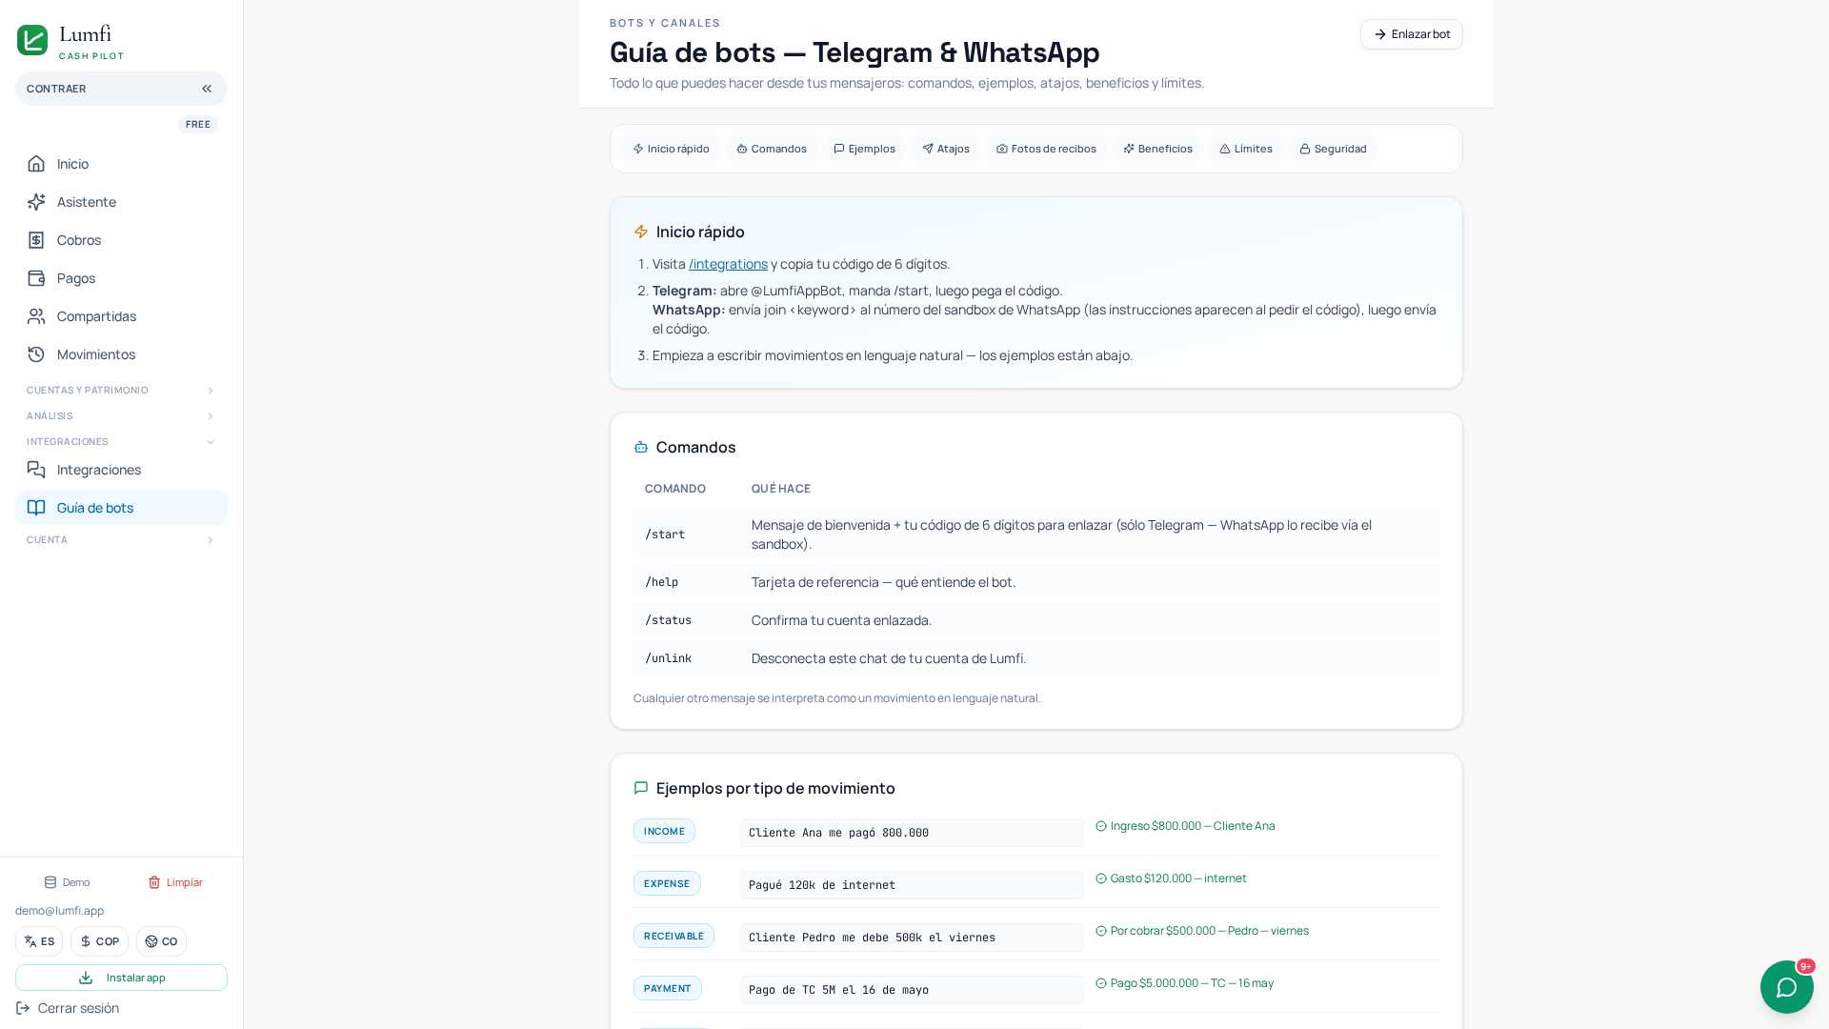Click the Demo database icon
The image size is (1829, 1029).
tap(50, 882)
